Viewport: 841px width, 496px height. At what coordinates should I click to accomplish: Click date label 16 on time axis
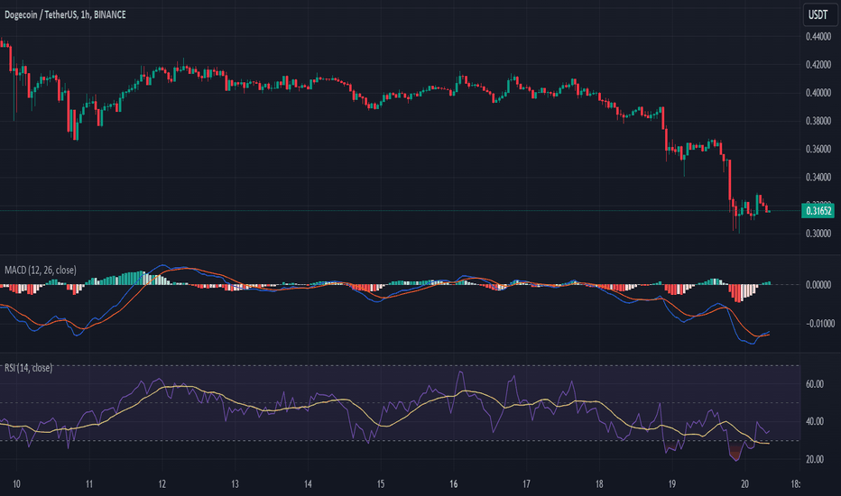pyautogui.click(x=453, y=484)
